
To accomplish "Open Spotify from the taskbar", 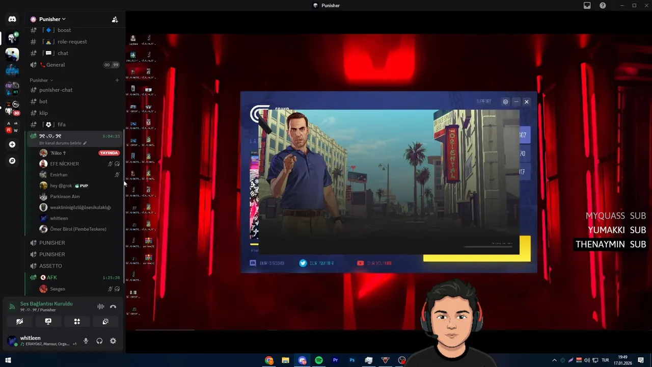I will point(319,360).
